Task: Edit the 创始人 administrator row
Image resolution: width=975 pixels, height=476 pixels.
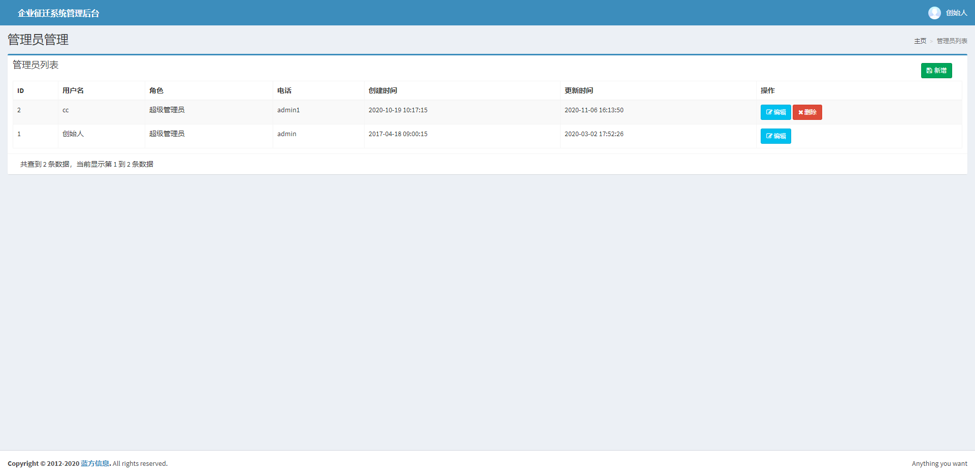Action: [775, 136]
